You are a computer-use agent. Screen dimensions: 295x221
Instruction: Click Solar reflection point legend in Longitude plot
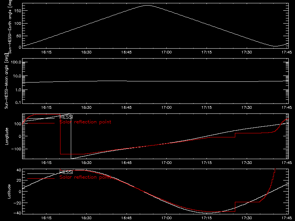pos(85,122)
